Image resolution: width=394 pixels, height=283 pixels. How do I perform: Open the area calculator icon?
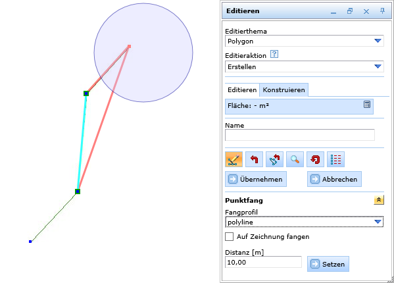[x=367, y=104]
